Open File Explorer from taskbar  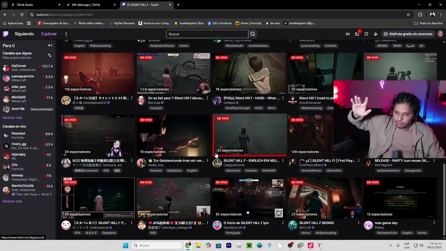[198, 245]
